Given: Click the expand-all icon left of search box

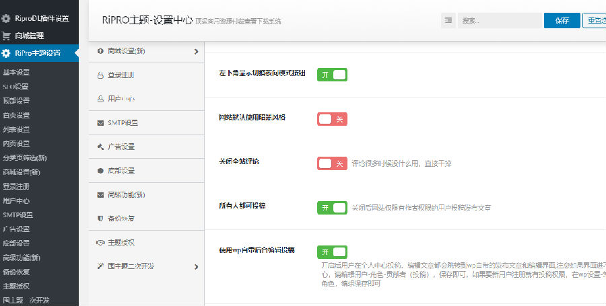Looking at the screenshot, I should coord(448,20).
